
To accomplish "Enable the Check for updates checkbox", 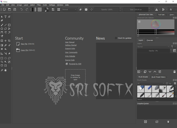I will click(116, 38).
